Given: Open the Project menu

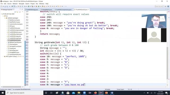Looking at the screenshot, I should click(32, 4).
